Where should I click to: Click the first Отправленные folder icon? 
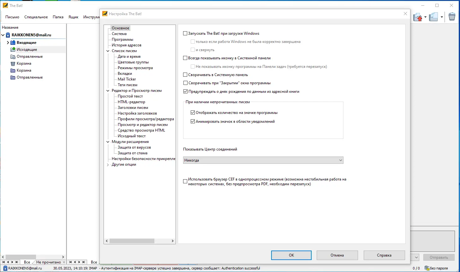13,56
